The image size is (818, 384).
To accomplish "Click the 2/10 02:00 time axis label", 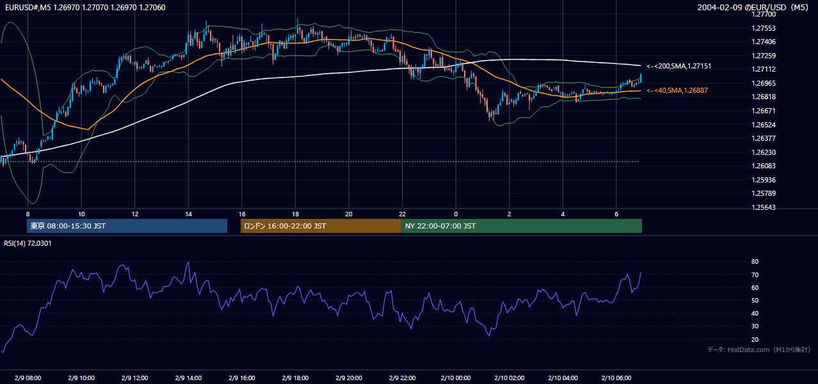I will pyautogui.click(x=509, y=378).
